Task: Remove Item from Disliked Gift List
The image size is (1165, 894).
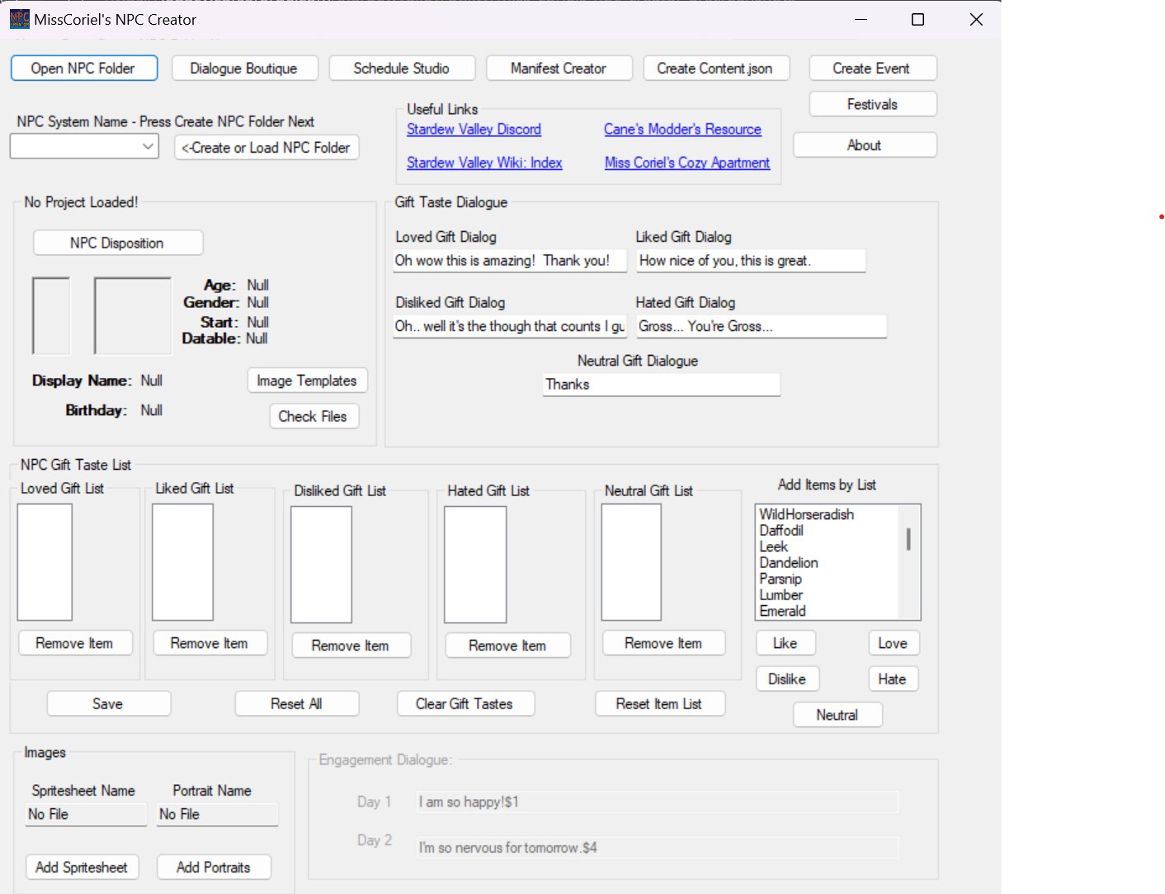Action: (x=351, y=646)
